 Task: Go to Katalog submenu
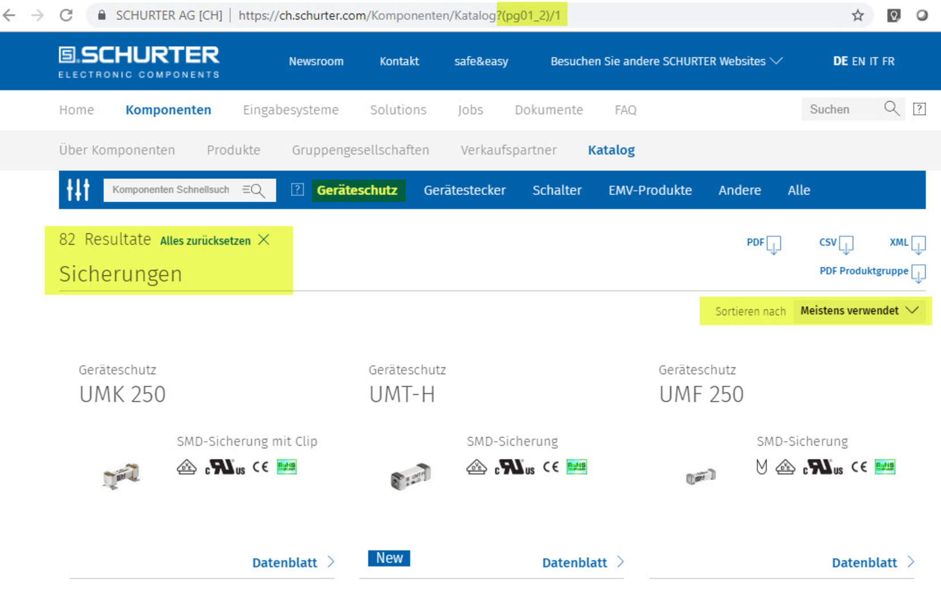tap(611, 150)
